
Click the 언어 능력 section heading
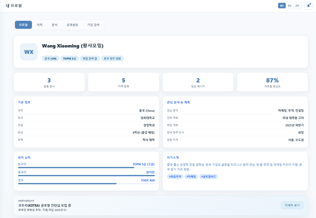coord(24,158)
